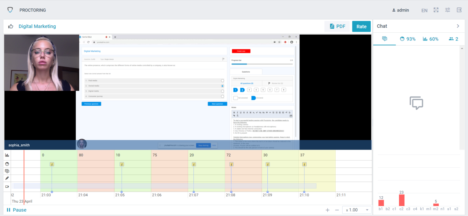
Task: Pause the session playback
Action: click(17, 210)
